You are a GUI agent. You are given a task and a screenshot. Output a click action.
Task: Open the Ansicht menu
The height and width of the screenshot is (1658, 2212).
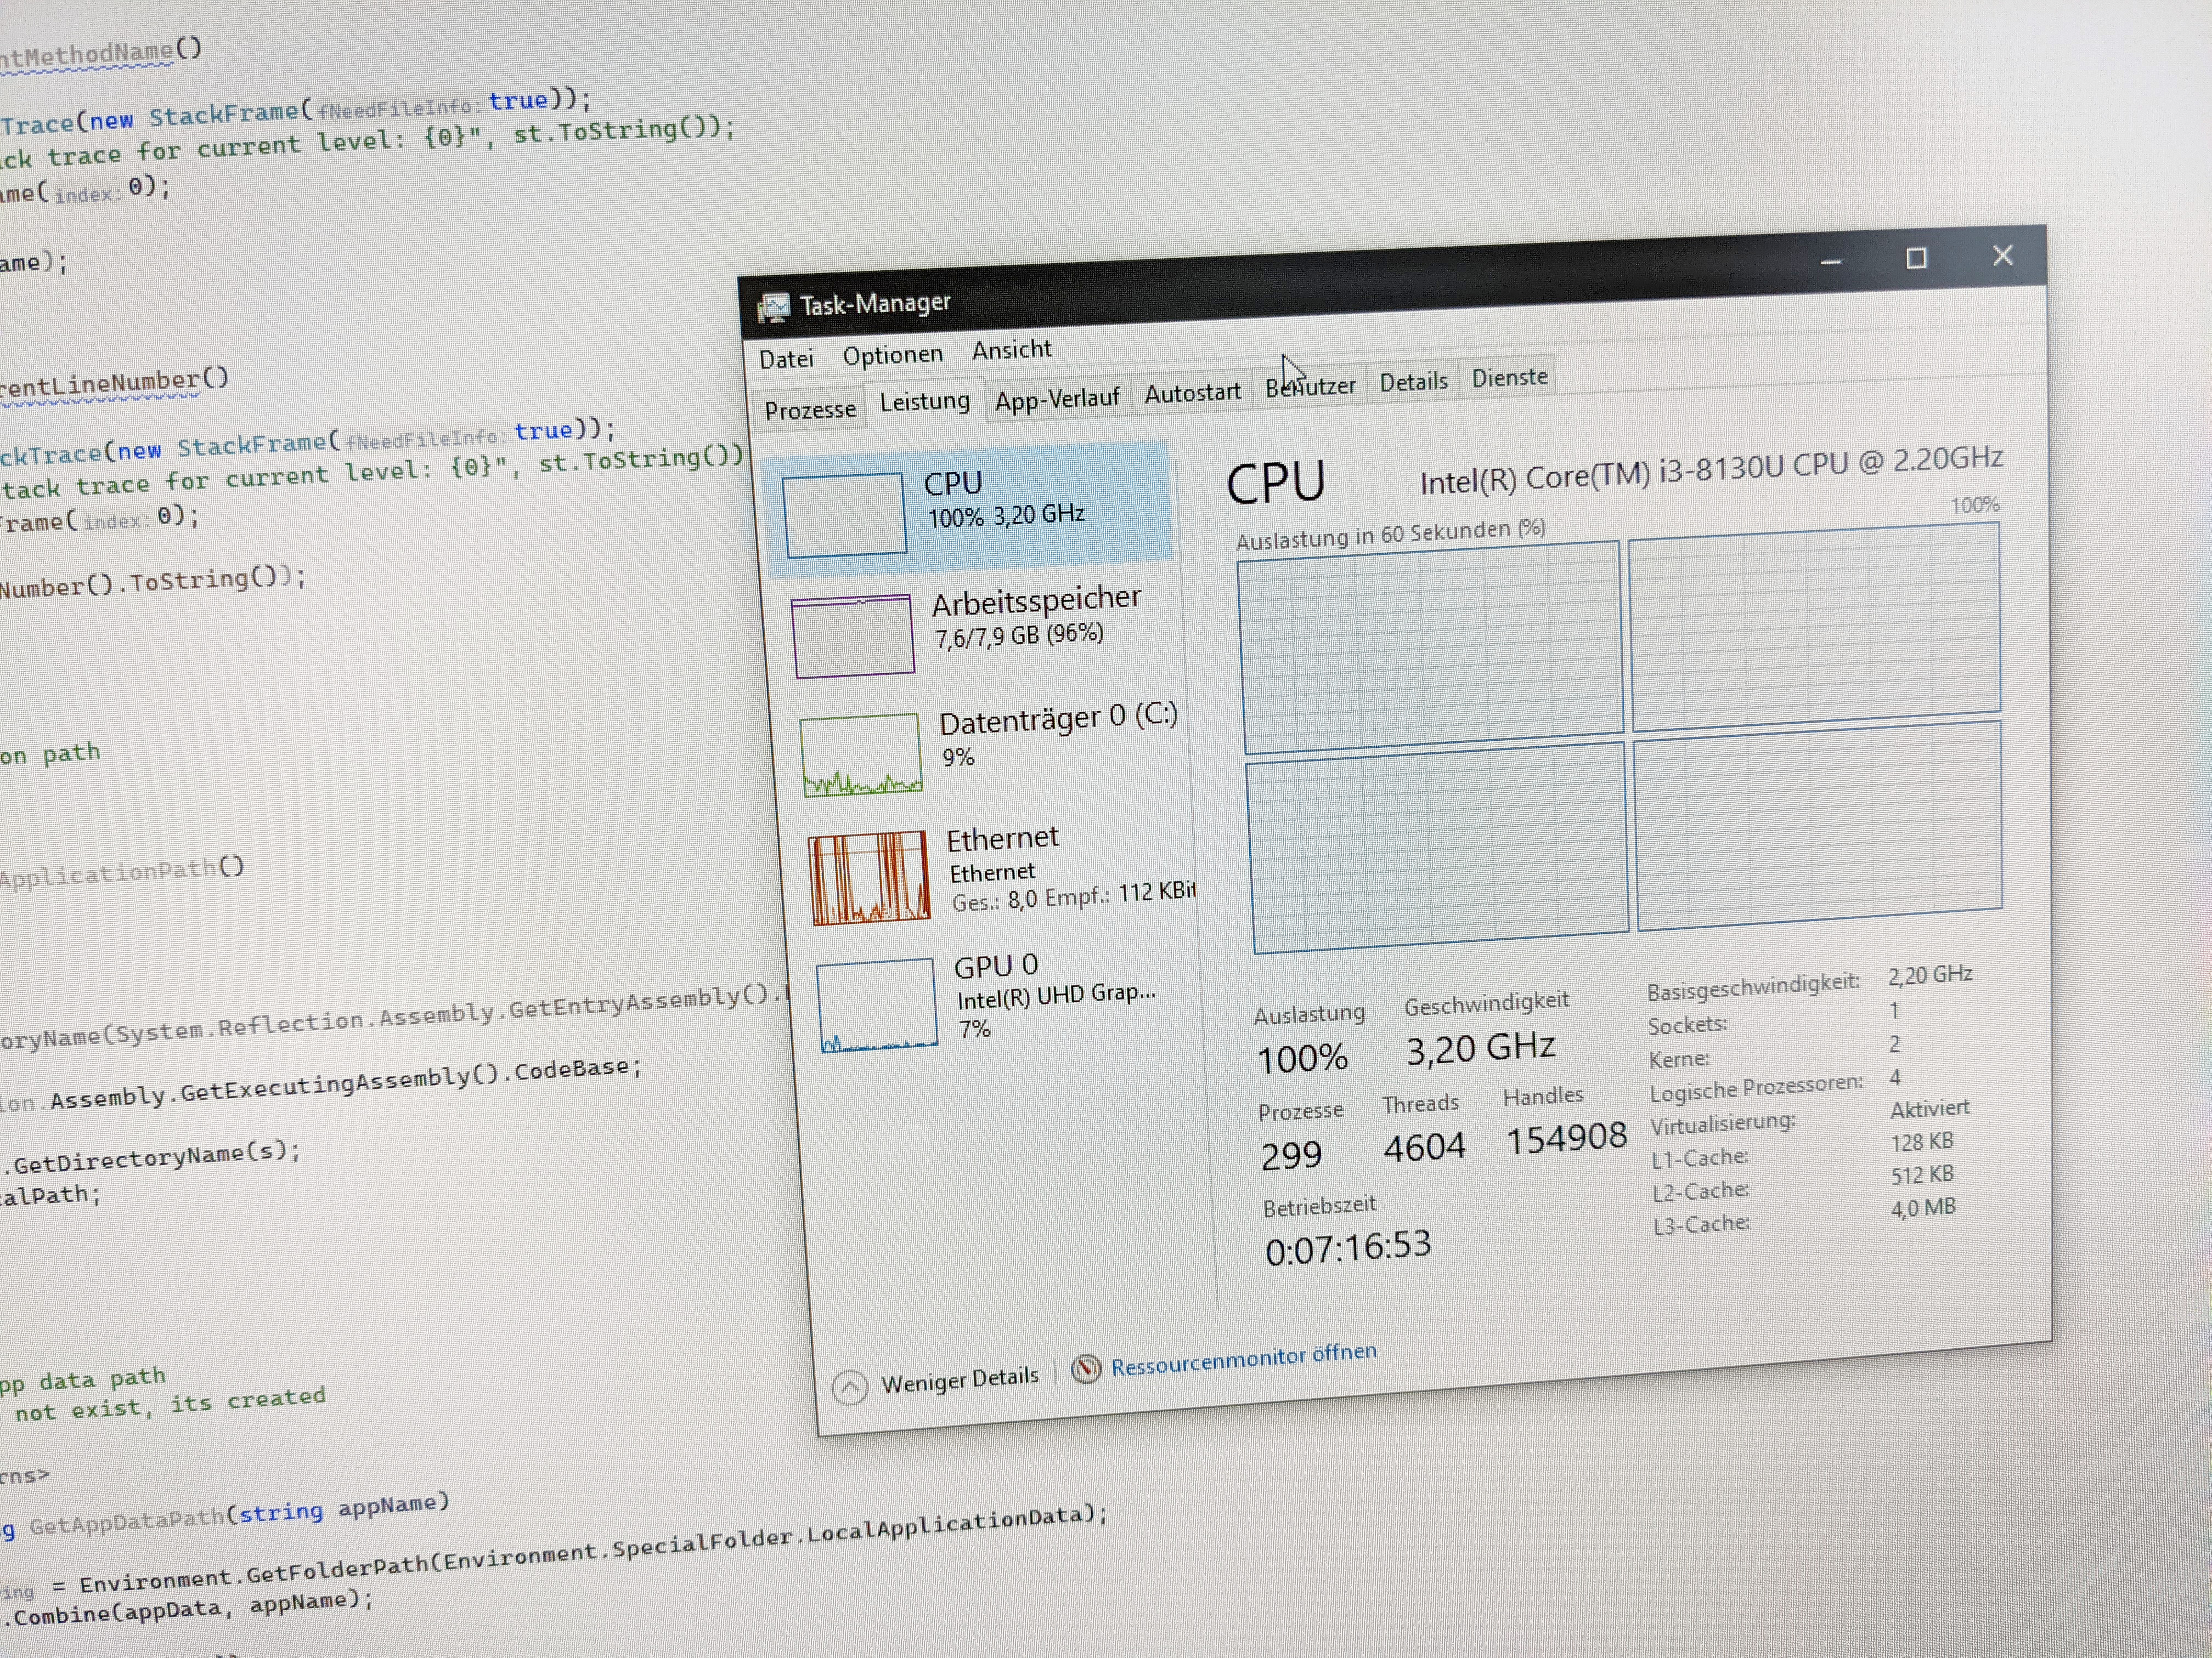(1011, 350)
